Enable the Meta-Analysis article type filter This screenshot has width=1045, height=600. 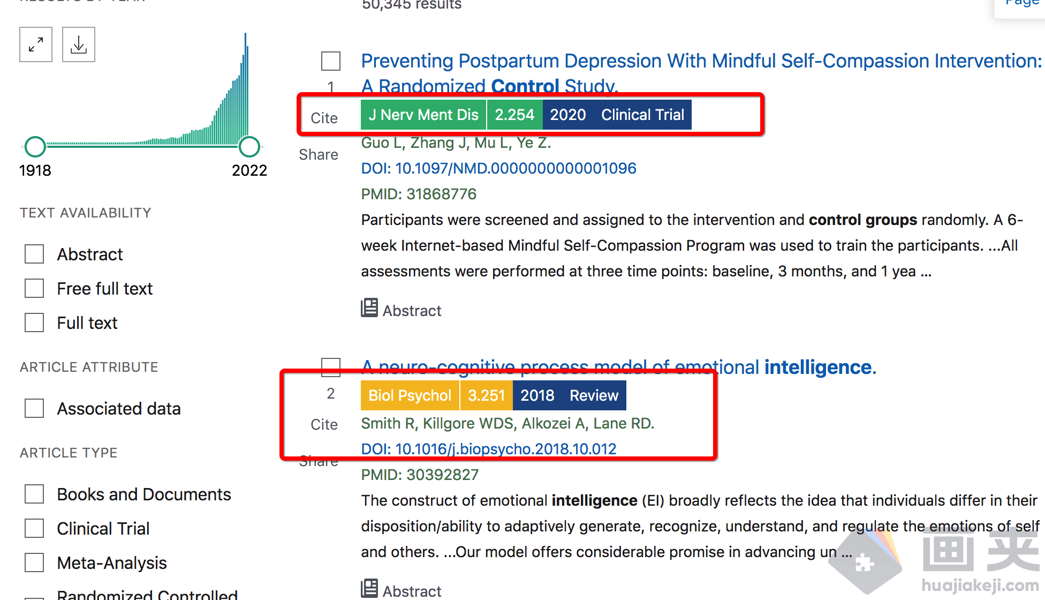(34, 562)
